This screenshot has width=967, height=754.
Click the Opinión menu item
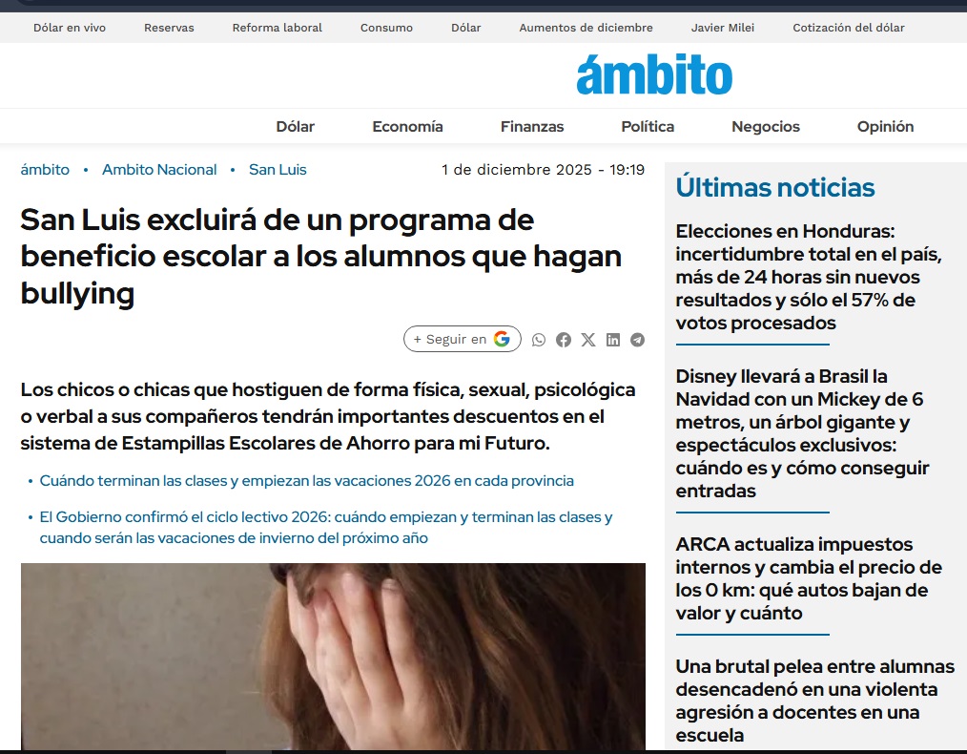click(x=885, y=126)
